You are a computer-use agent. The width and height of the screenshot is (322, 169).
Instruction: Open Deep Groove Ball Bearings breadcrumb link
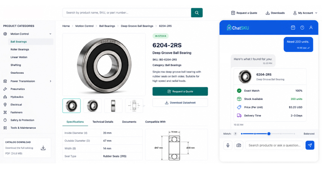(137, 26)
